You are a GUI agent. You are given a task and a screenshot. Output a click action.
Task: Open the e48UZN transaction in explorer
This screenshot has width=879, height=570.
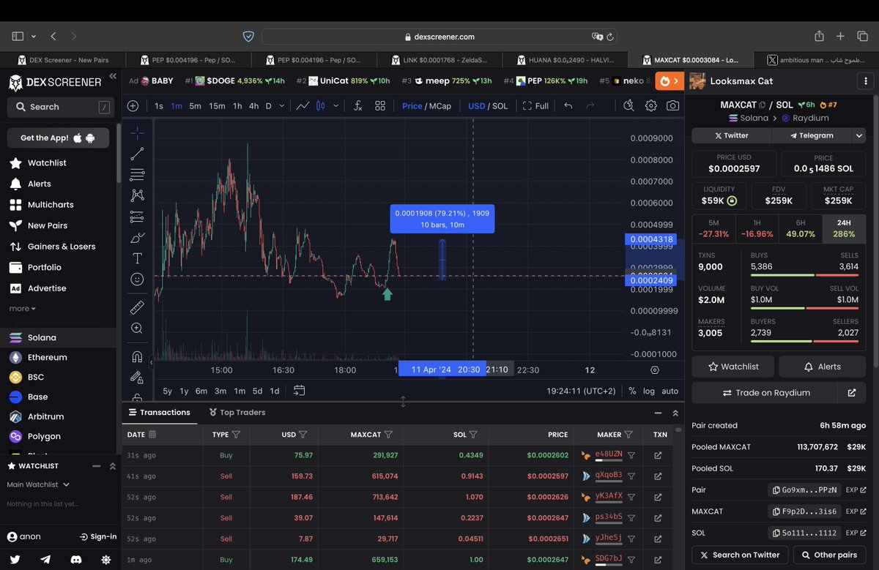click(x=658, y=455)
